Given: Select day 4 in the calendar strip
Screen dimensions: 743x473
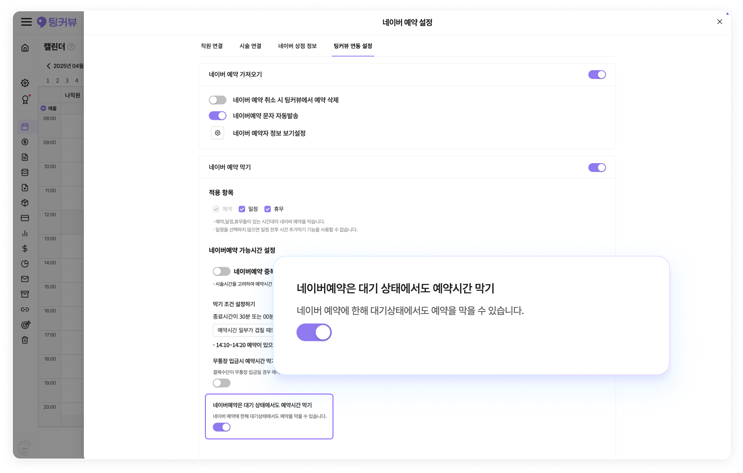Looking at the screenshot, I should 77,81.
